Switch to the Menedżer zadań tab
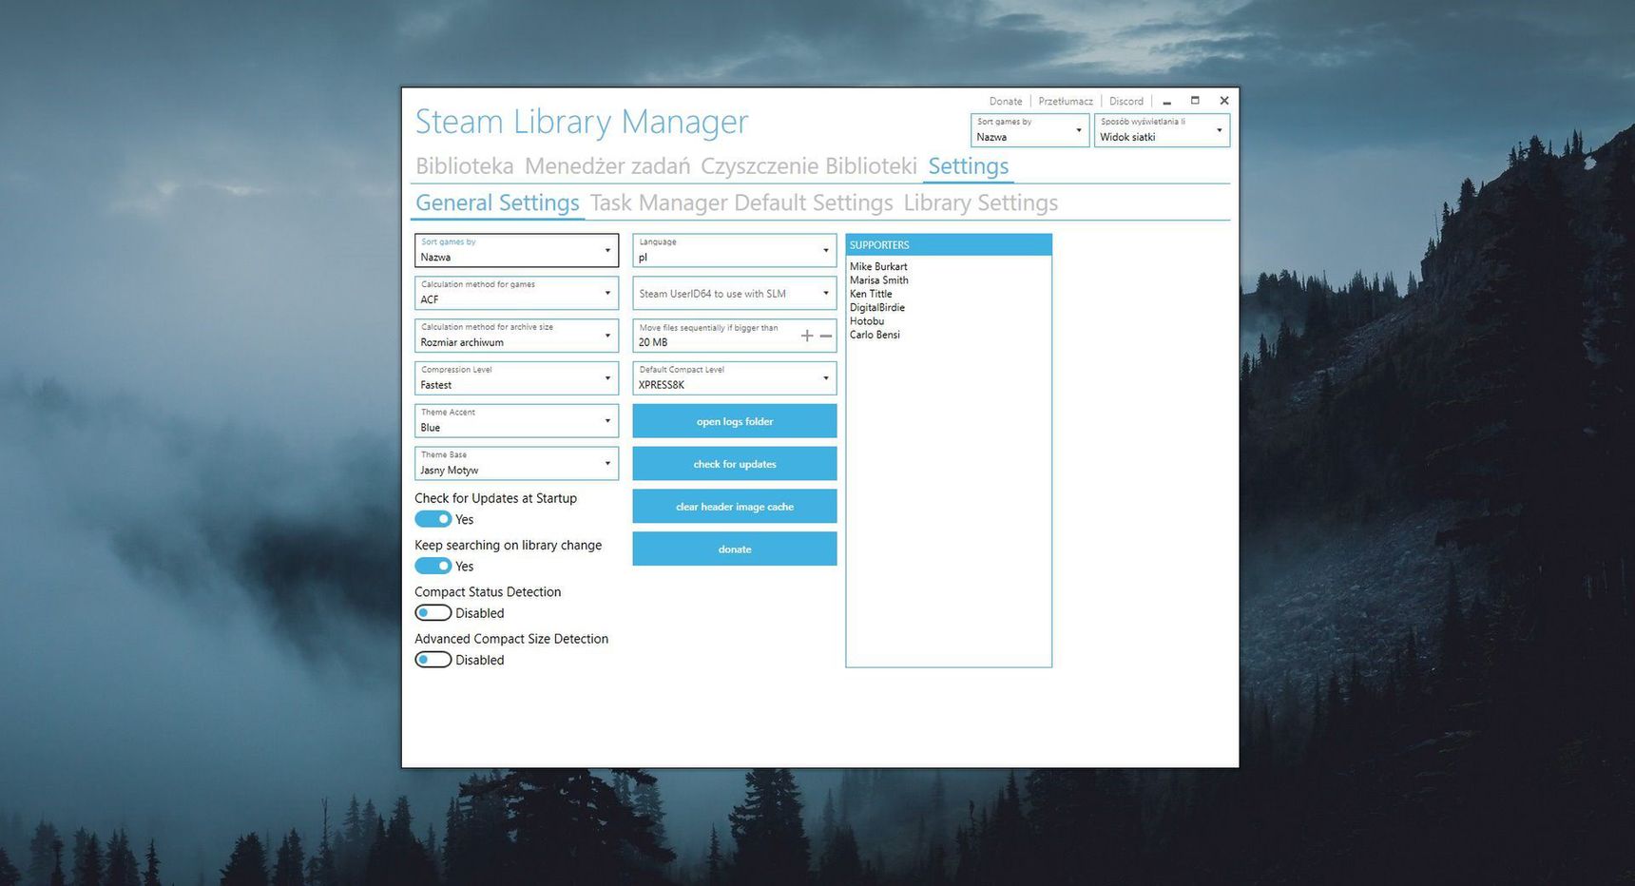 (x=607, y=166)
